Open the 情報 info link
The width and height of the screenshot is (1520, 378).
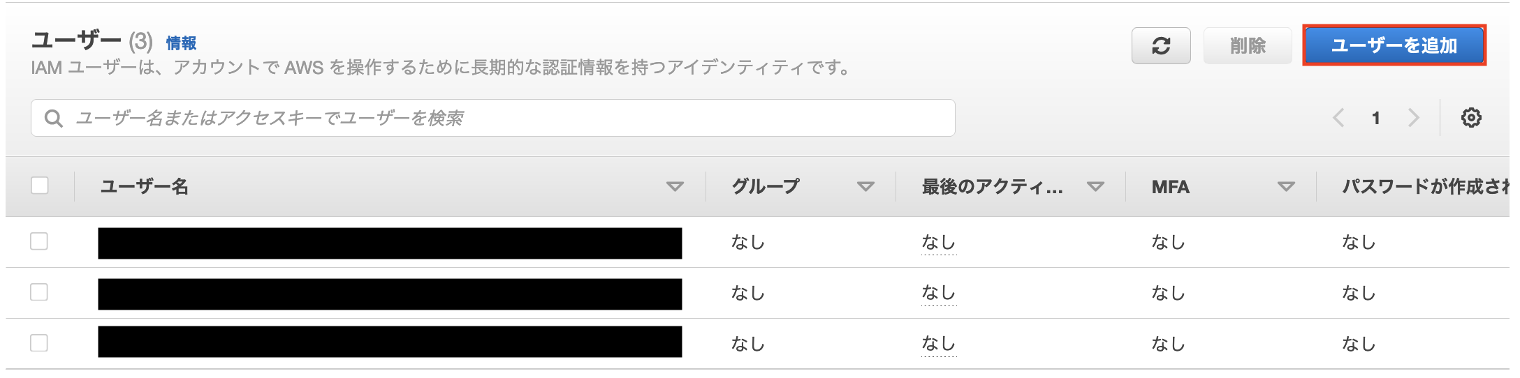point(181,43)
